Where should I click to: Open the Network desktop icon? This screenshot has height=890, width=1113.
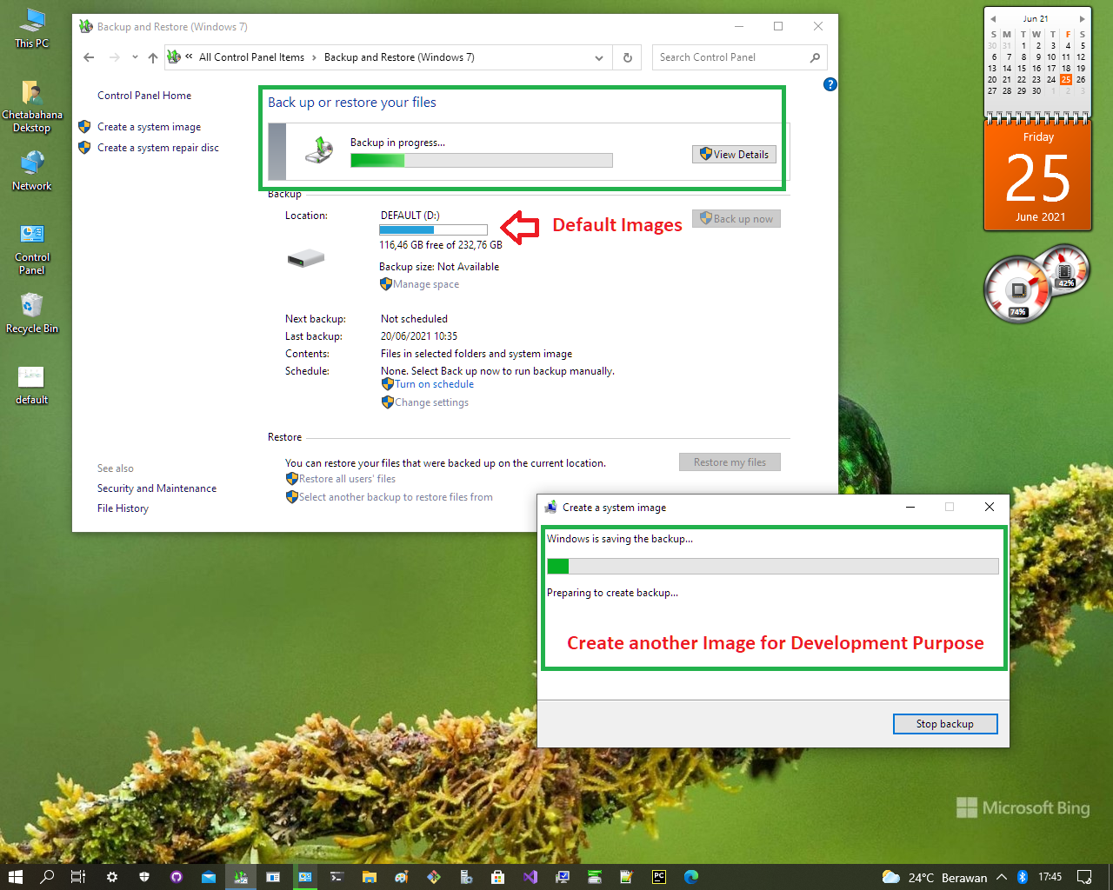point(31,171)
